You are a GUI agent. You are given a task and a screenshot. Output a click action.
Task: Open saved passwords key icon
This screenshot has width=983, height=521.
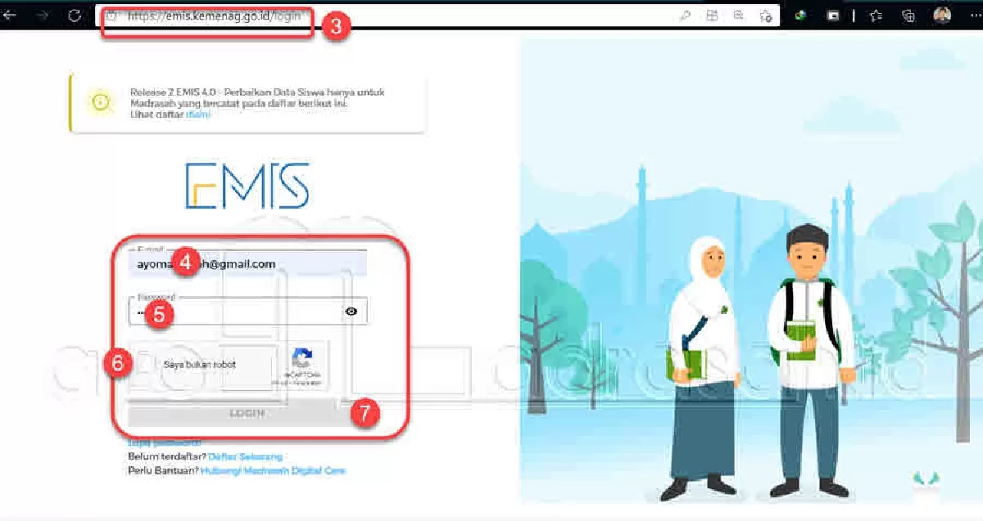(x=685, y=15)
